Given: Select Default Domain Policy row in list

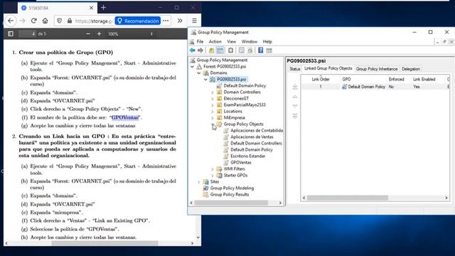Looking at the screenshot, I should point(375,87).
